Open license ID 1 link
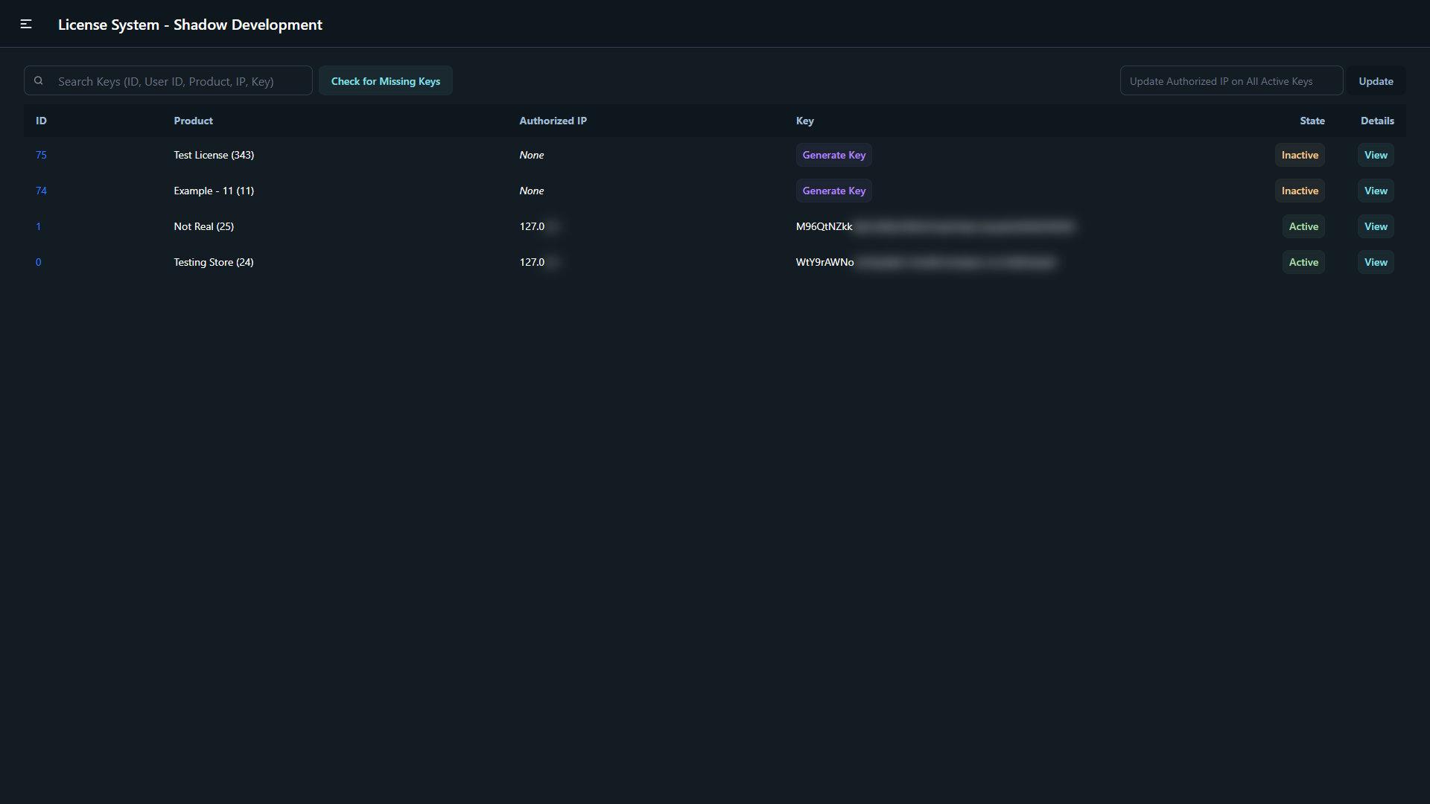Screen dimensions: 1430x804 point(39,226)
